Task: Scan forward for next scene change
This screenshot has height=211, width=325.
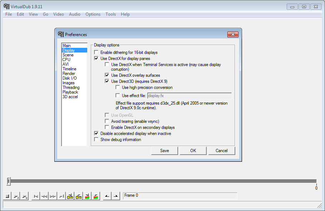Action: click(96, 196)
